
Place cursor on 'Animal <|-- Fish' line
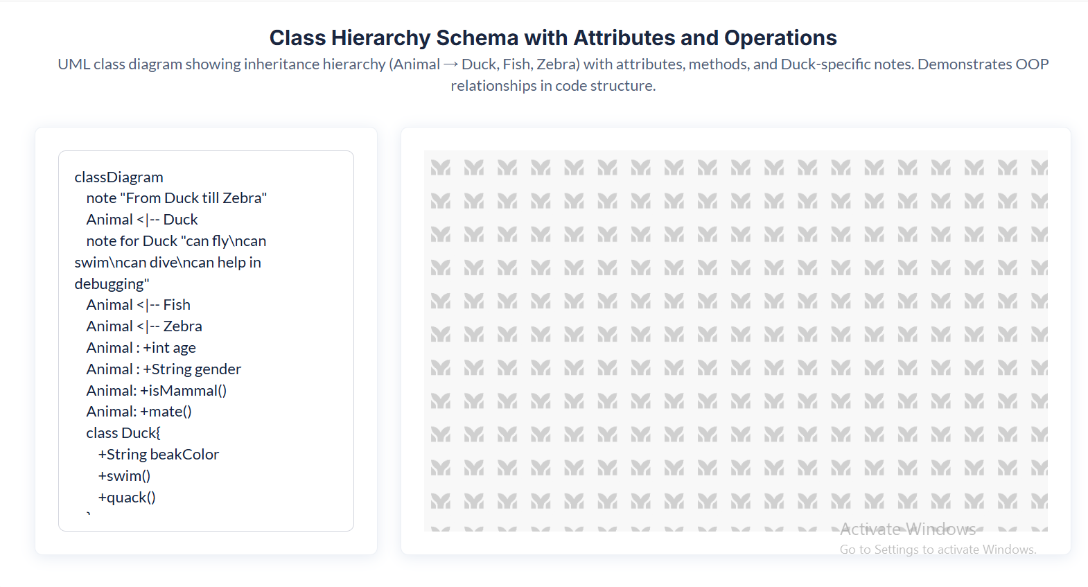[x=138, y=305]
